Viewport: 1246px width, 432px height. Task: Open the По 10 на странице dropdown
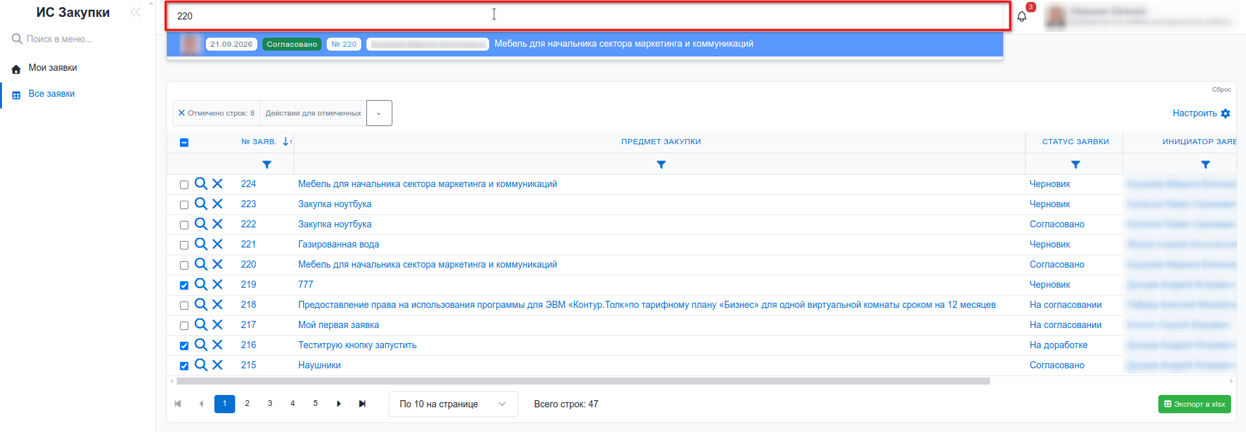pyautogui.click(x=453, y=404)
